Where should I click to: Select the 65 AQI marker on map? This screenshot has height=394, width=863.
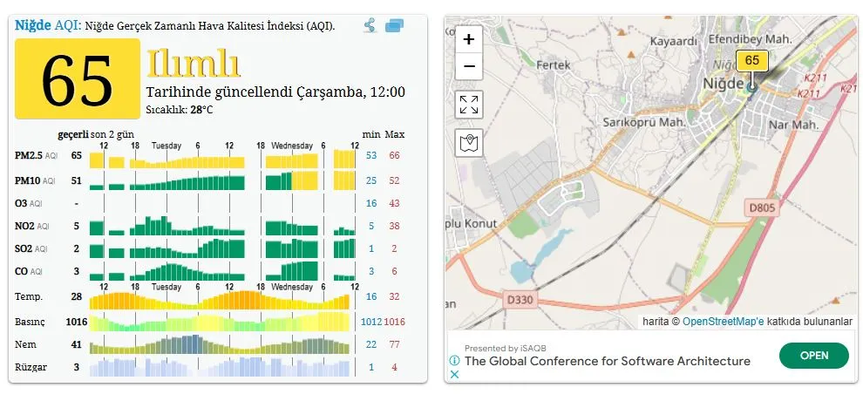tap(752, 62)
